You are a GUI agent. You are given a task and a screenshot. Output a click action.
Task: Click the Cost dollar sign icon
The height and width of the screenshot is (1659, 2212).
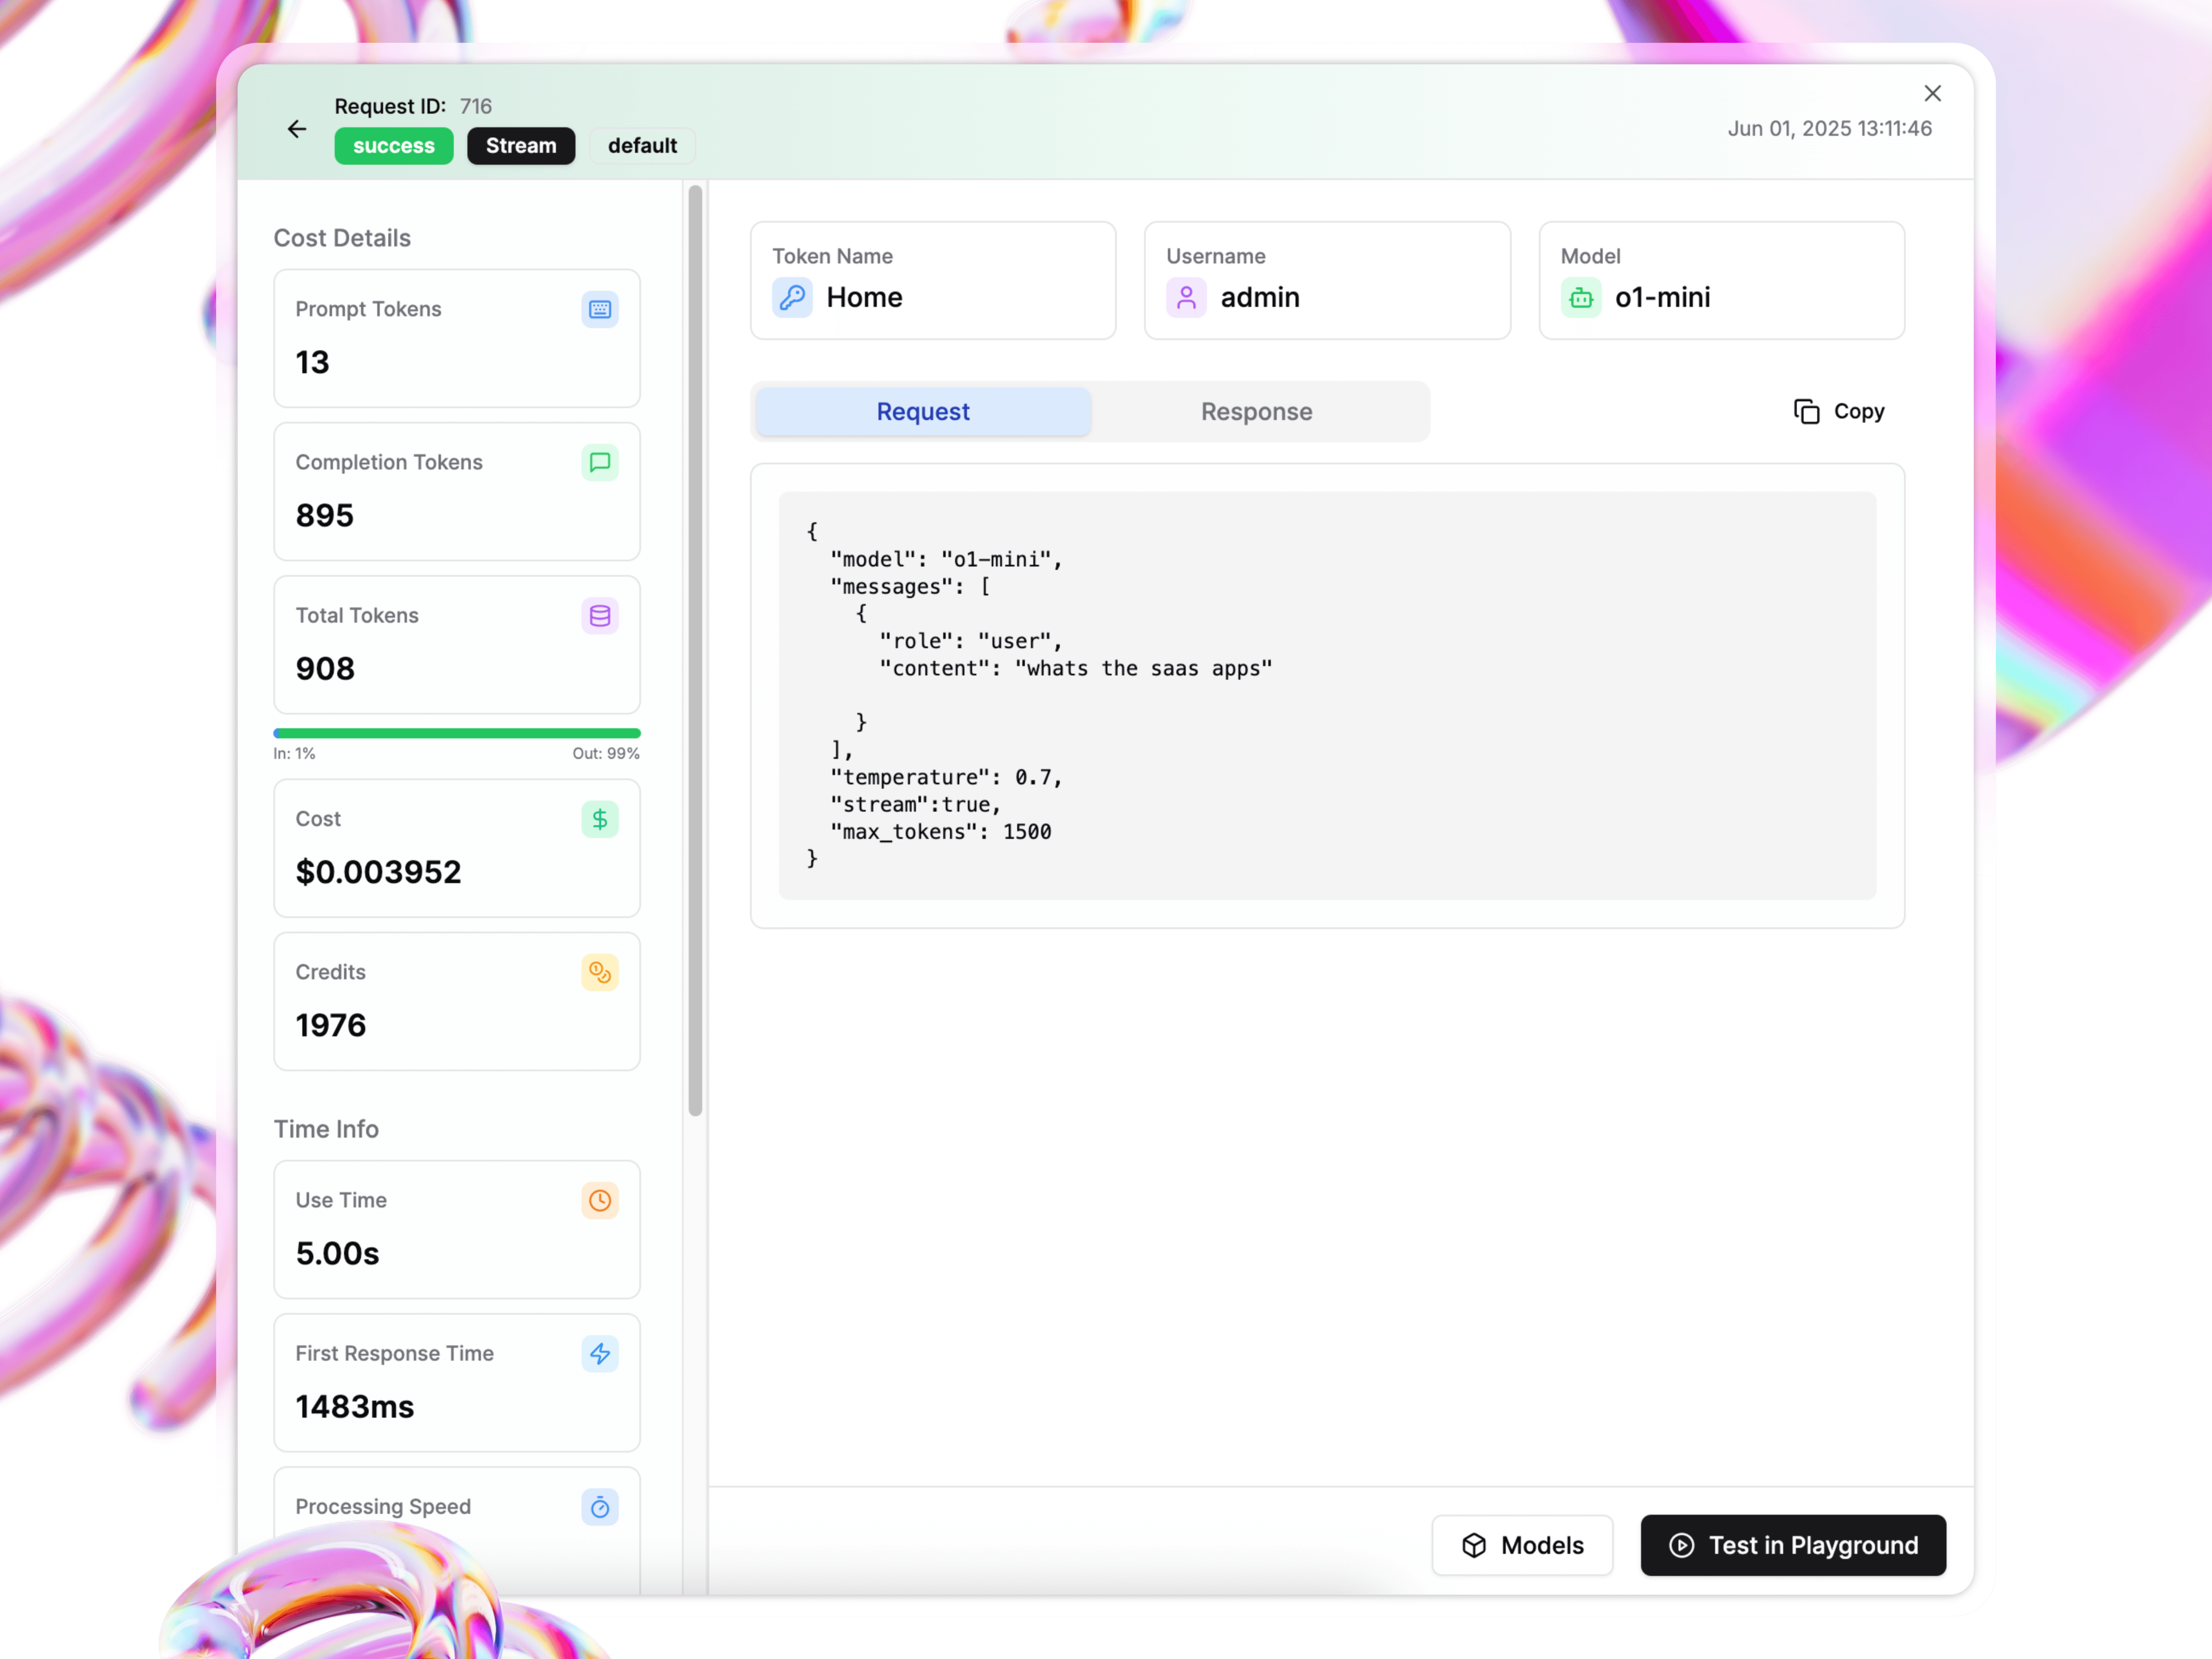600,819
